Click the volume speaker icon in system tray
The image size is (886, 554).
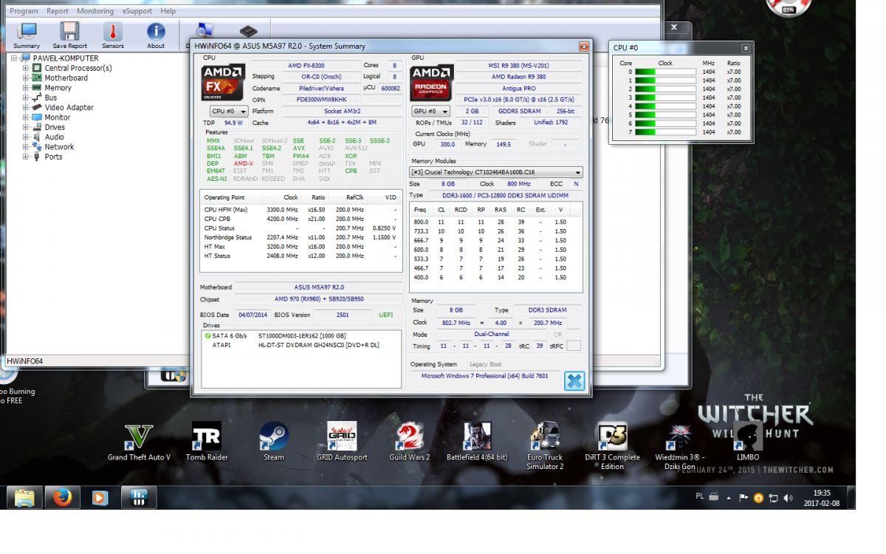(x=787, y=498)
